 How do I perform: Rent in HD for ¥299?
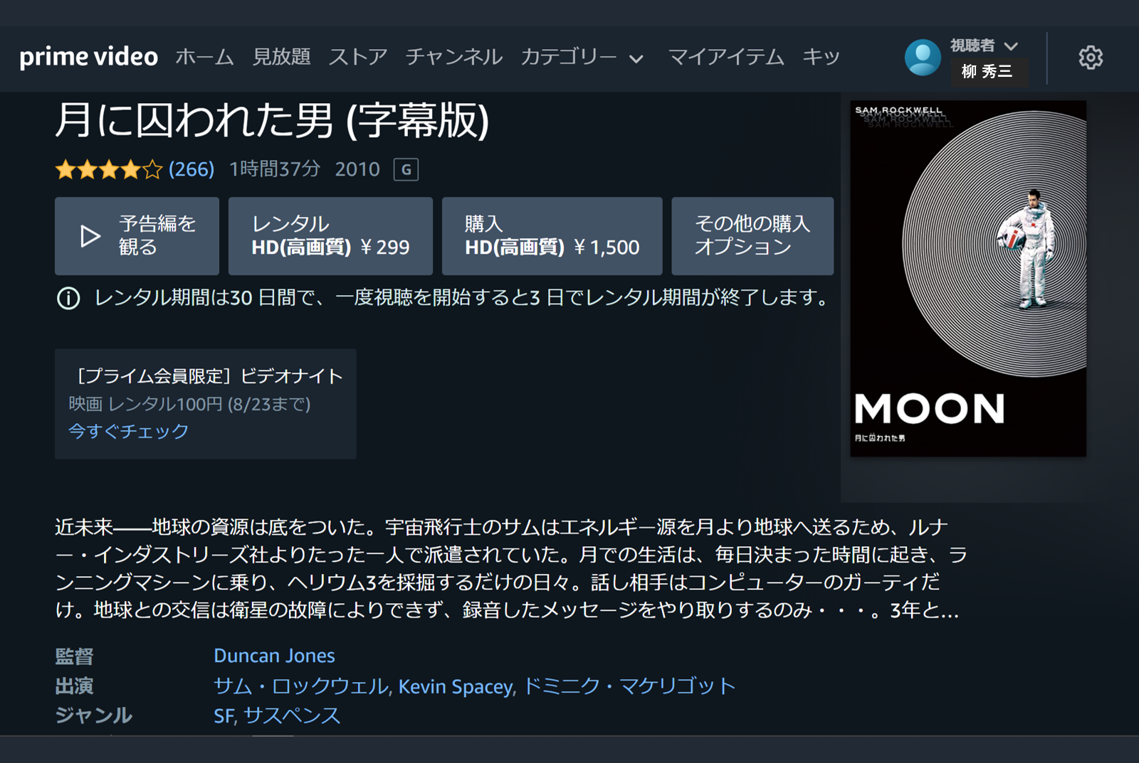click(x=330, y=236)
